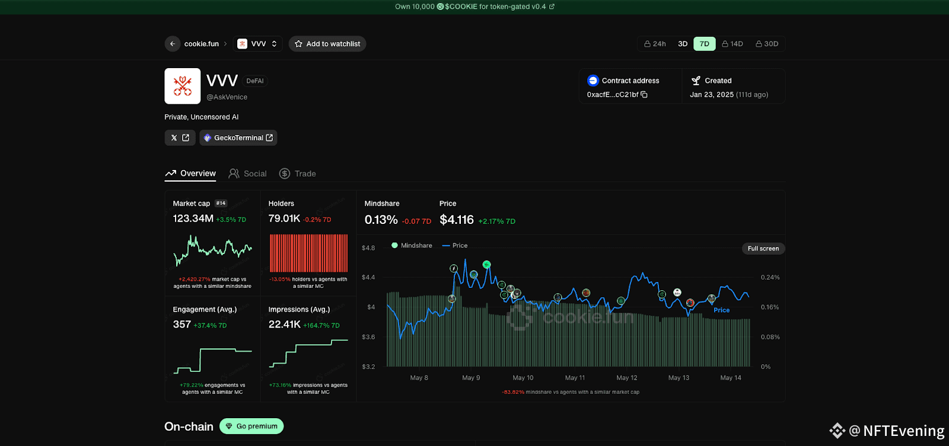Click the 0.13% mindshare value
Viewport: 949px width, 446px height.
[x=381, y=220]
